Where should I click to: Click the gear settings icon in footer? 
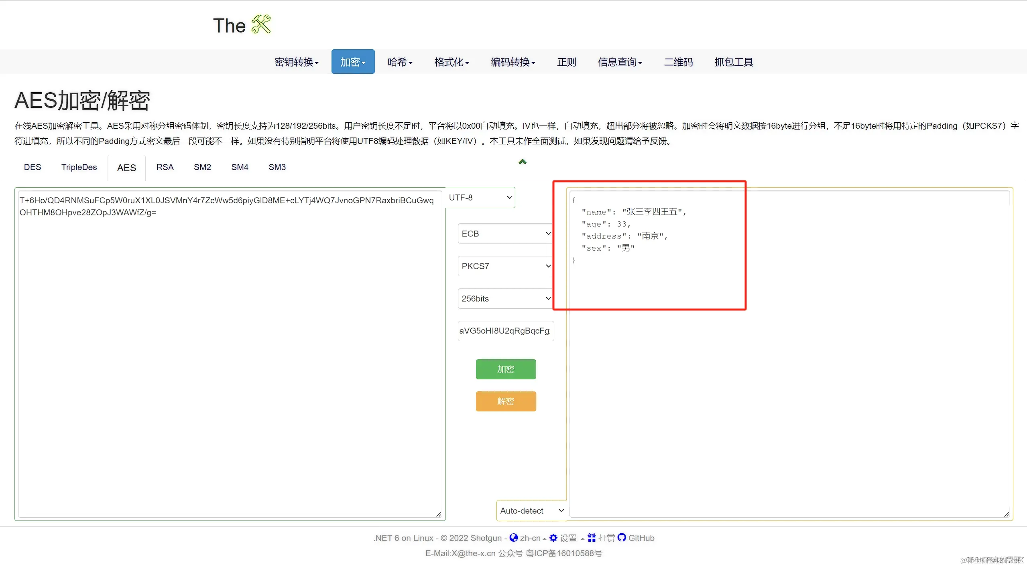click(553, 538)
